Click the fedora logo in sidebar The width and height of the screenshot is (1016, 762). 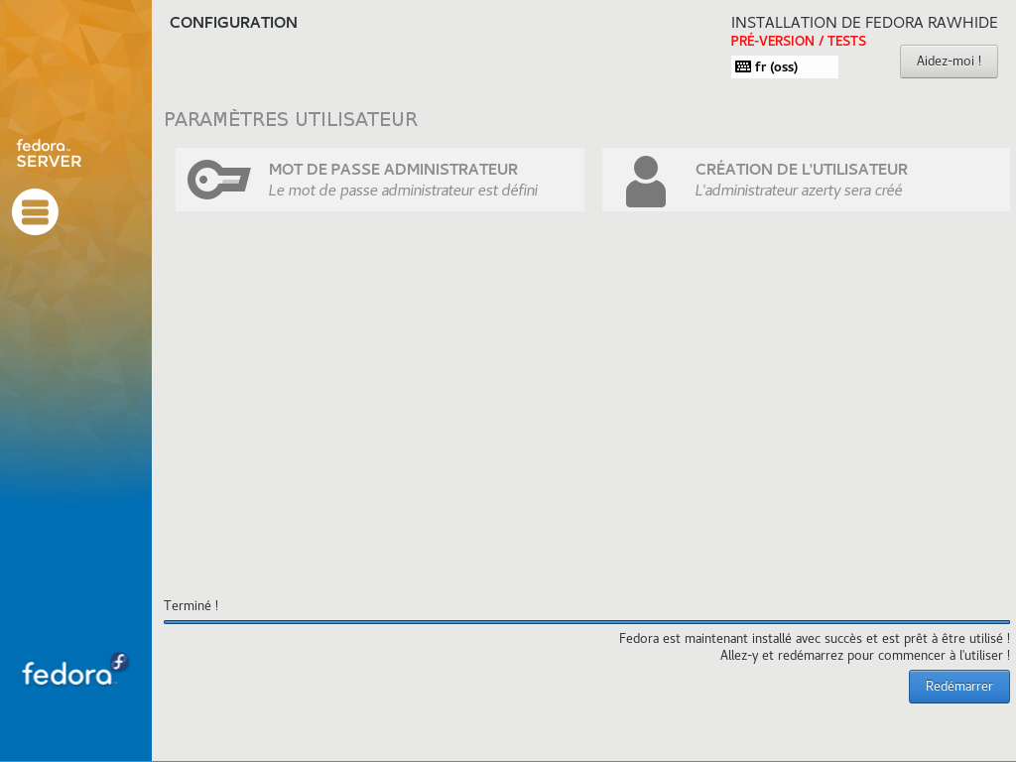tap(75, 671)
